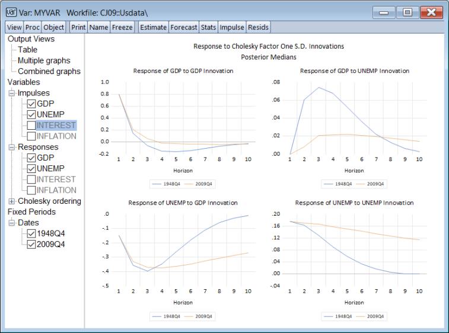The width and height of the screenshot is (449, 333).
Task: Uncheck the UNEMP response checkbox
Action: point(31,169)
